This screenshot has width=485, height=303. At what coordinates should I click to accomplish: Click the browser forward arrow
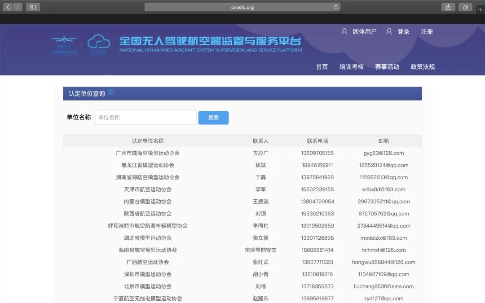(17, 7)
